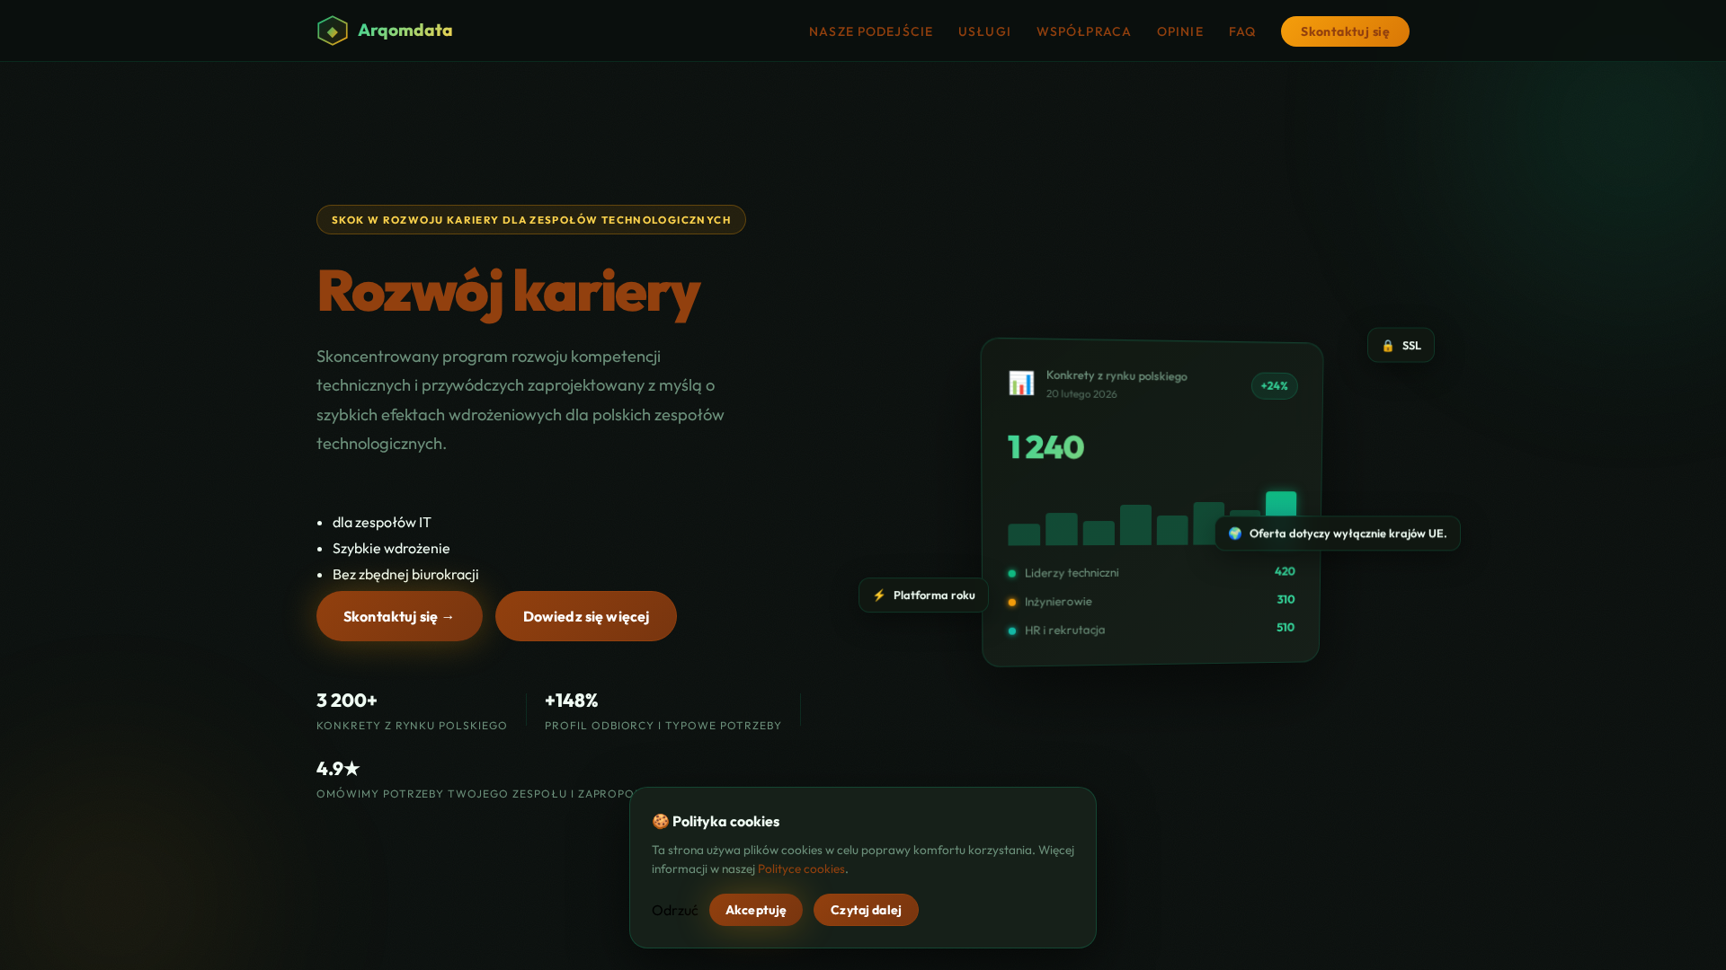Image resolution: width=1726 pixels, height=970 pixels.
Task: Open the Polityce cookies link
Action: [801, 869]
